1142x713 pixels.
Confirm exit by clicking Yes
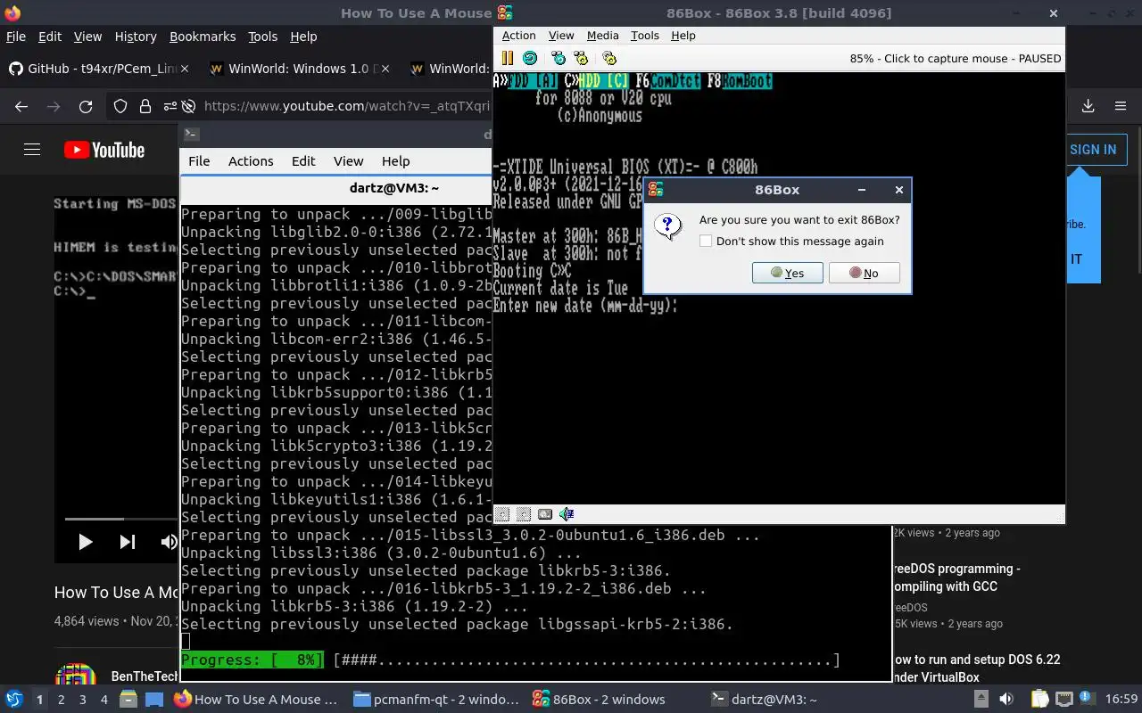(x=788, y=273)
